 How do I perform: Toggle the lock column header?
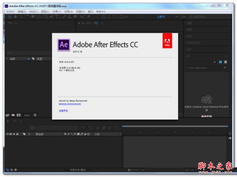pos(17,134)
